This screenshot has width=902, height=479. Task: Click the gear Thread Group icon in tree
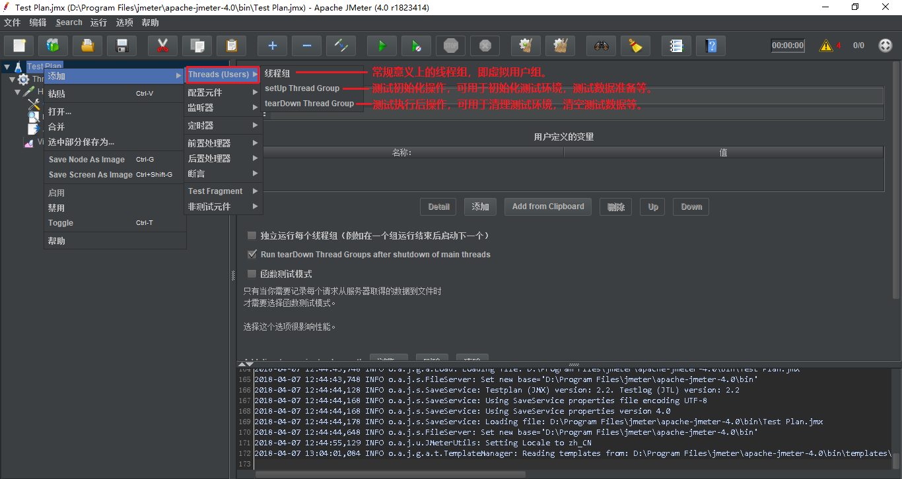pos(24,79)
